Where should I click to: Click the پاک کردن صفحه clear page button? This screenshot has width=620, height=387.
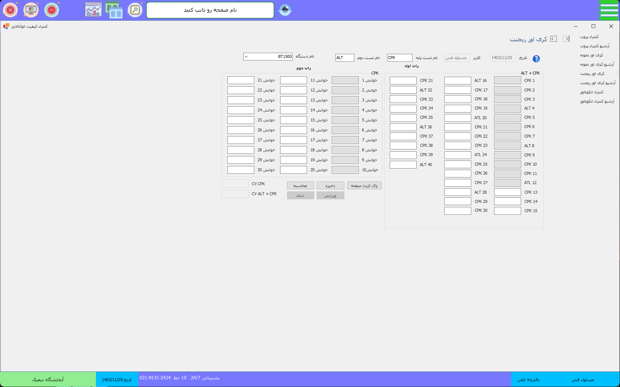[x=364, y=186]
